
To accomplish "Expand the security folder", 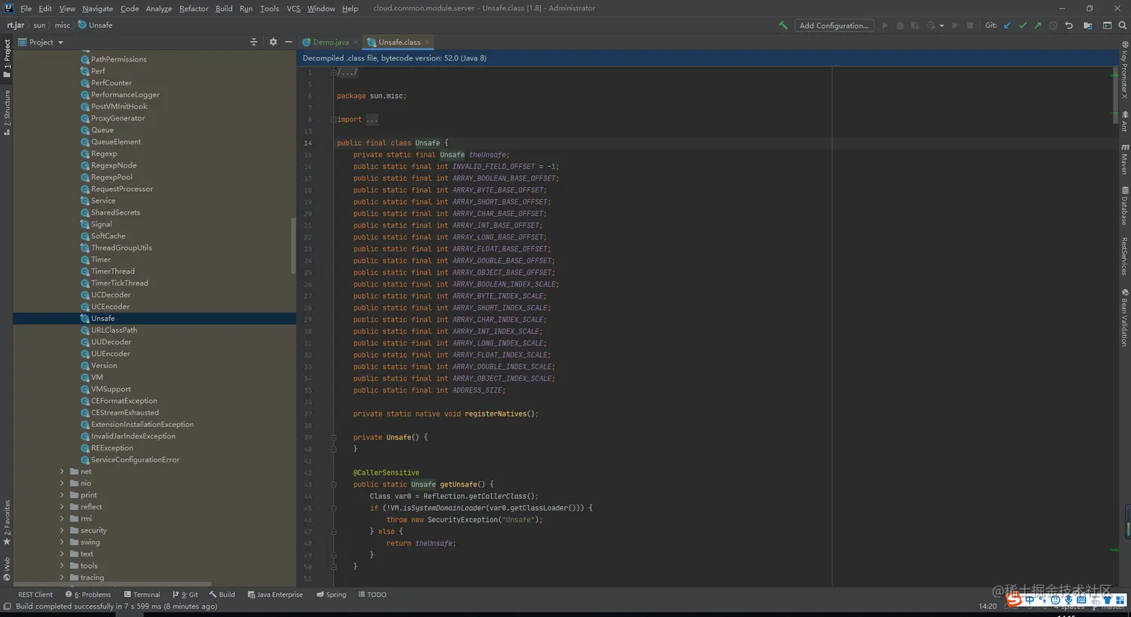I will click(x=62, y=530).
